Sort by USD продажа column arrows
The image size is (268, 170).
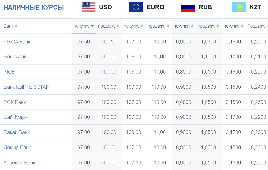pos(118,26)
